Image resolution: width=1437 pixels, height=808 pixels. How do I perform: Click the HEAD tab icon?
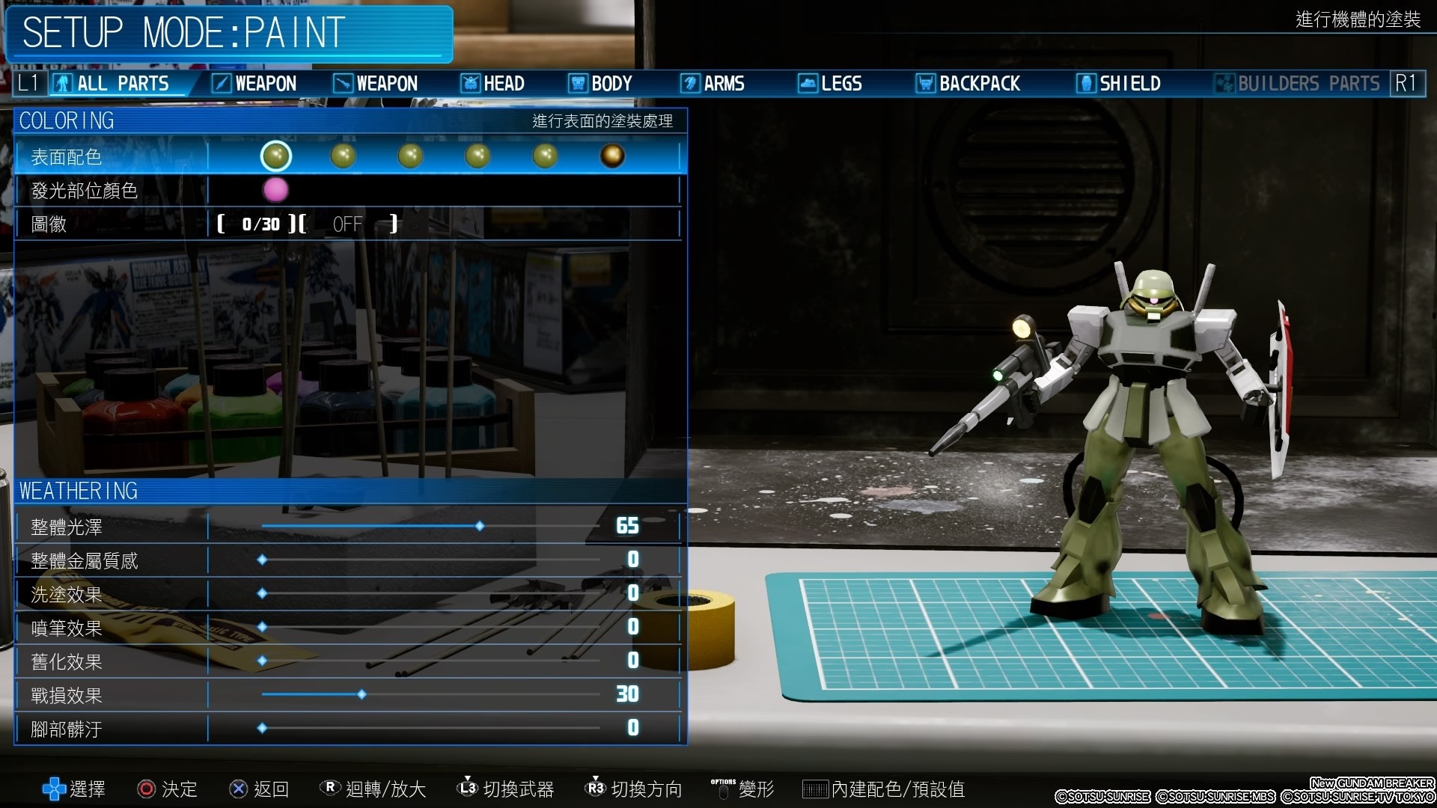pos(470,83)
